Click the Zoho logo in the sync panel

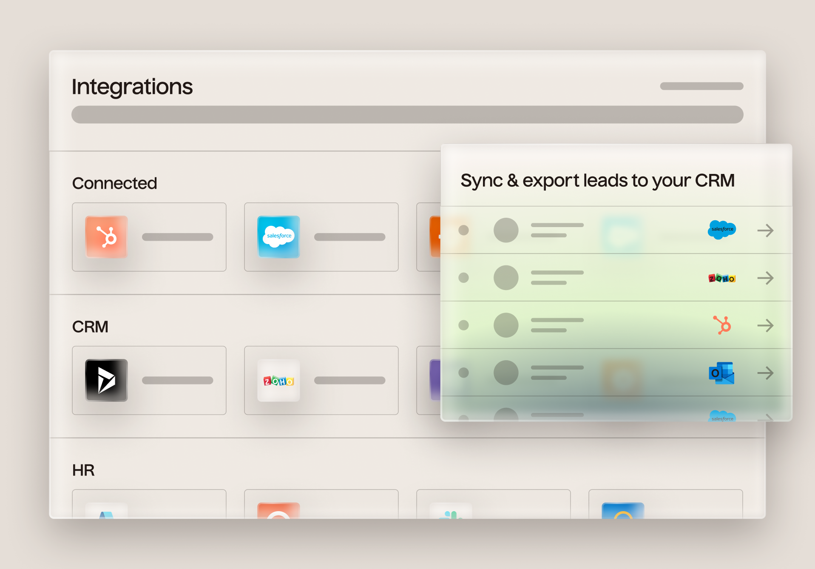click(x=721, y=278)
